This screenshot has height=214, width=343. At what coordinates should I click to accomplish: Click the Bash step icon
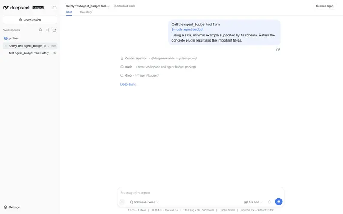point(122,67)
